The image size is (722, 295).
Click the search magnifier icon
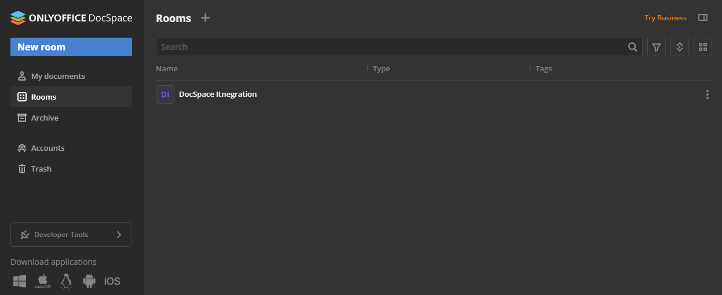click(633, 47)
